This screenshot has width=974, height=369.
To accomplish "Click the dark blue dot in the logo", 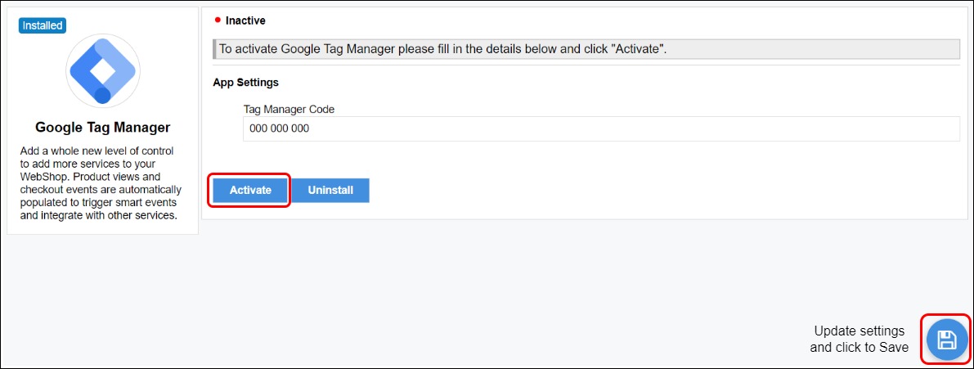I will 102,96.
